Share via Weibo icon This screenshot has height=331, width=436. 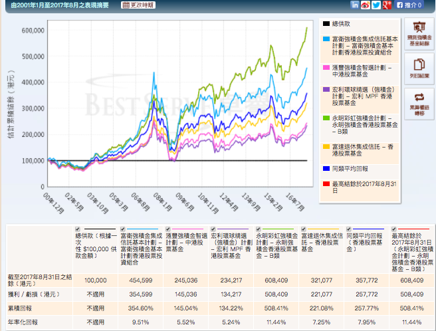[x=366, y=5]
